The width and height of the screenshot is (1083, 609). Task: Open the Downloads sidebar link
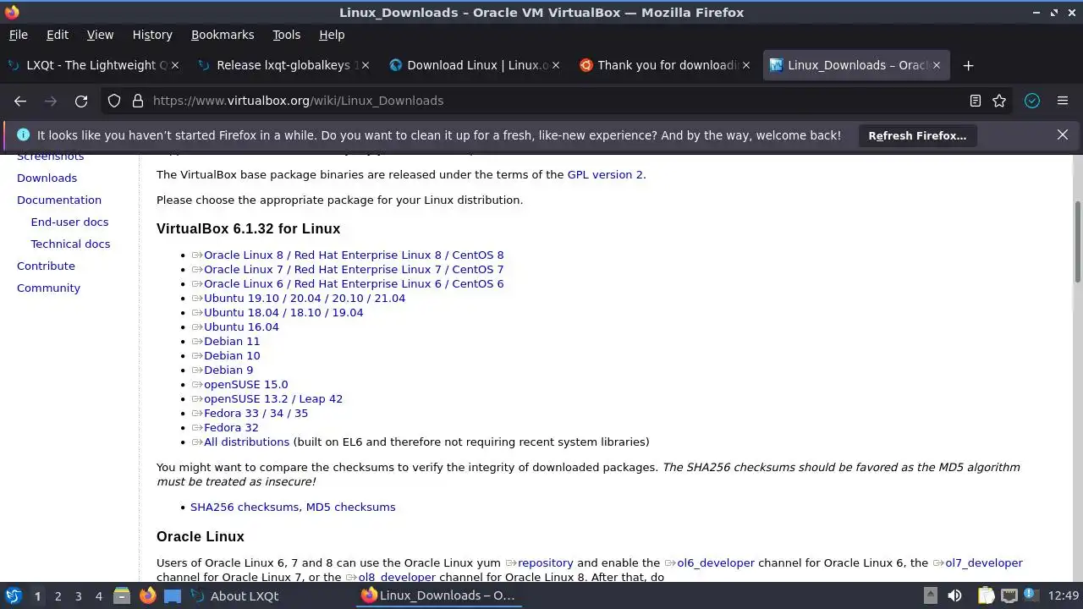tap(47, 178)
